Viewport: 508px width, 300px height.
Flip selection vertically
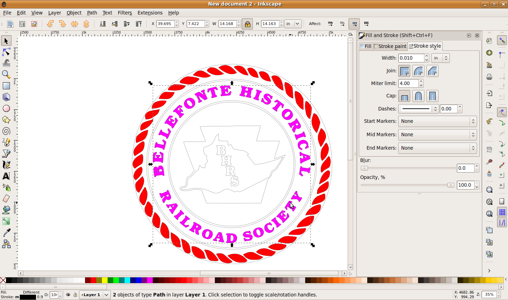[x=86, y=24]
